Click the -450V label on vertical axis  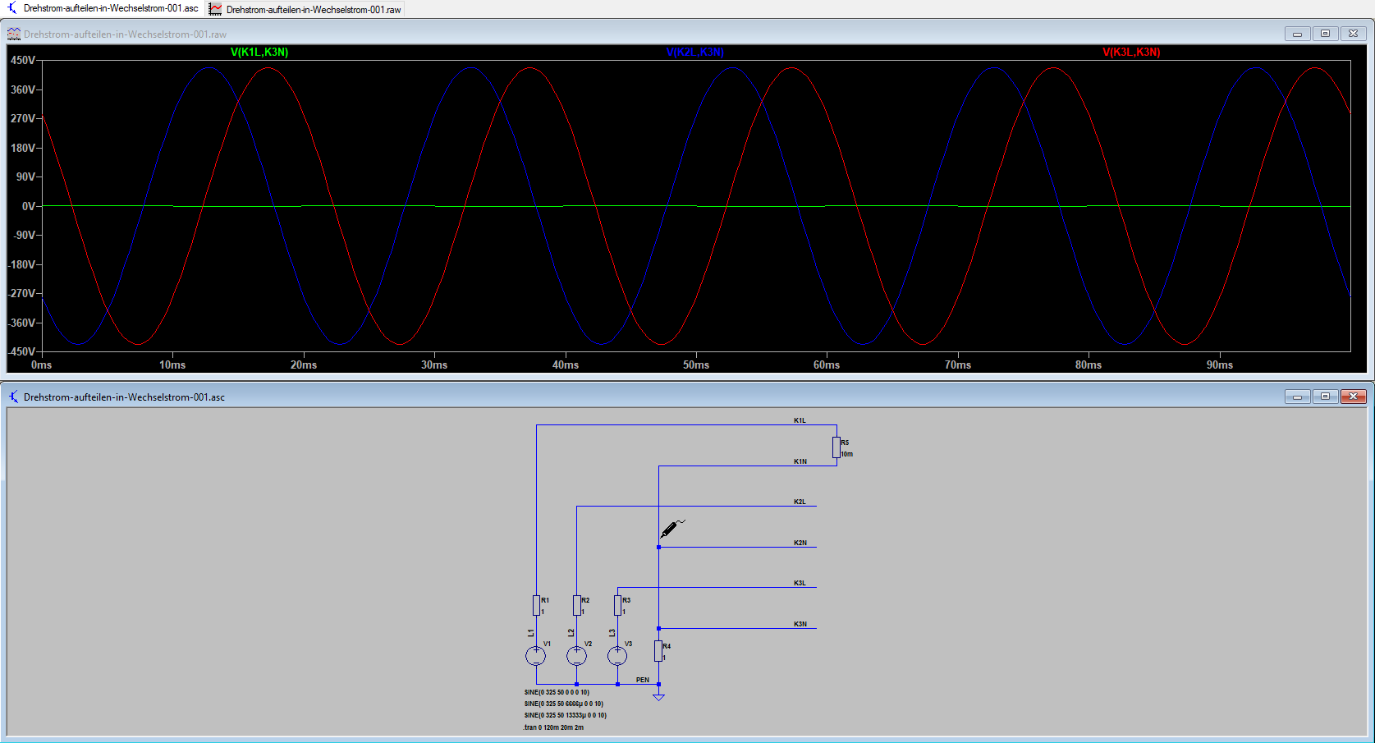(21, 351)
